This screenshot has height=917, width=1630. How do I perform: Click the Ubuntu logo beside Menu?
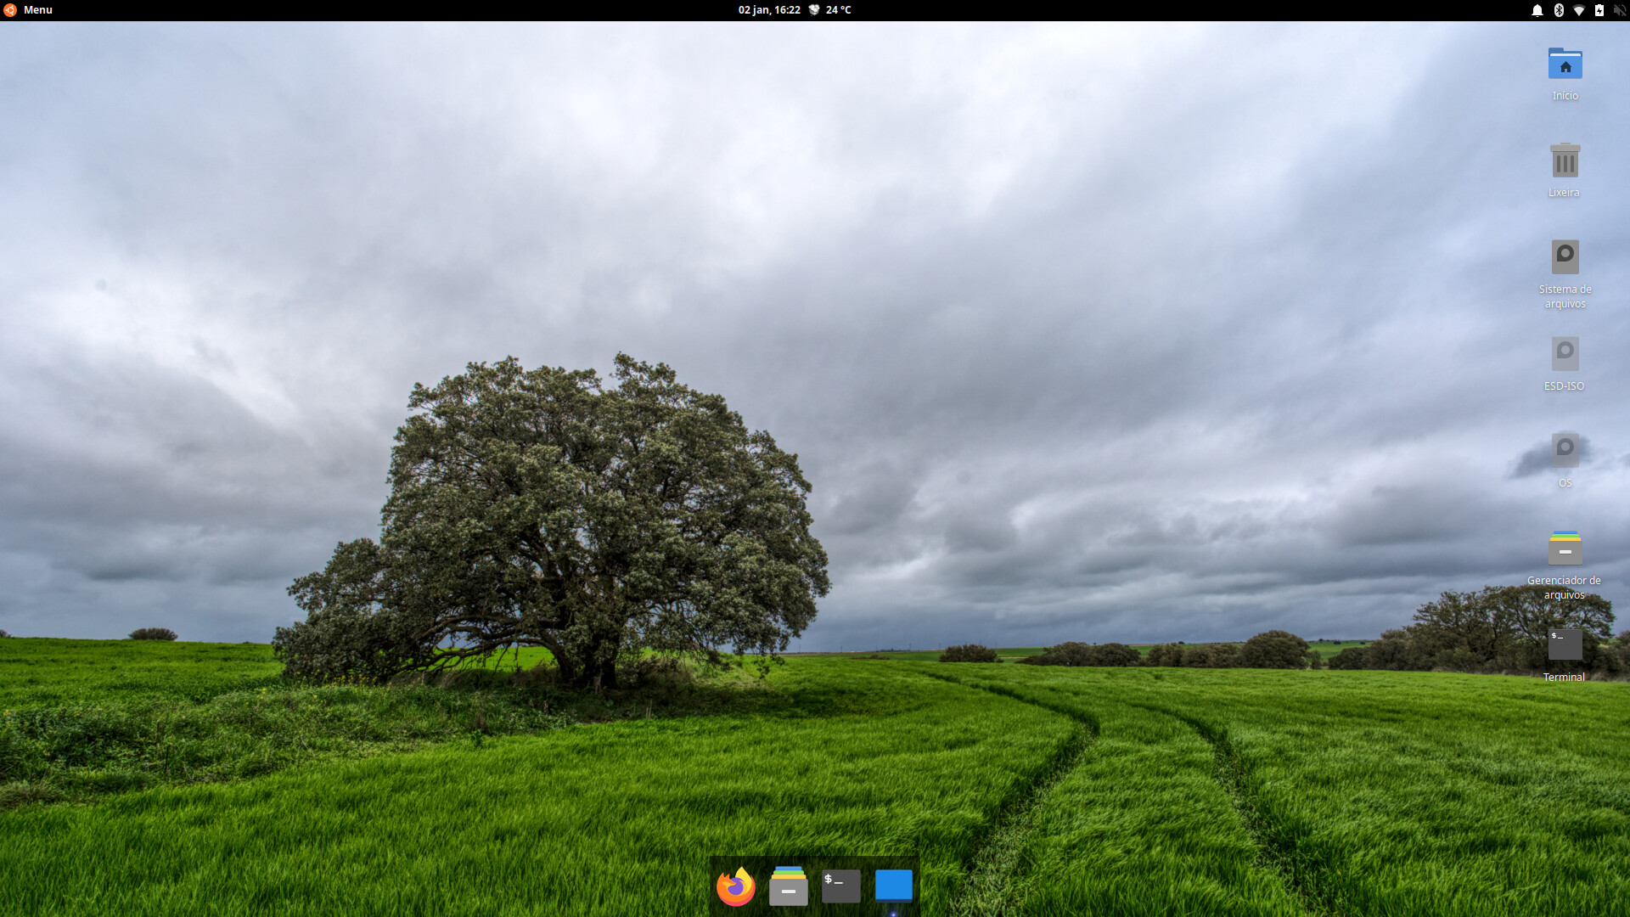(10, 10)
